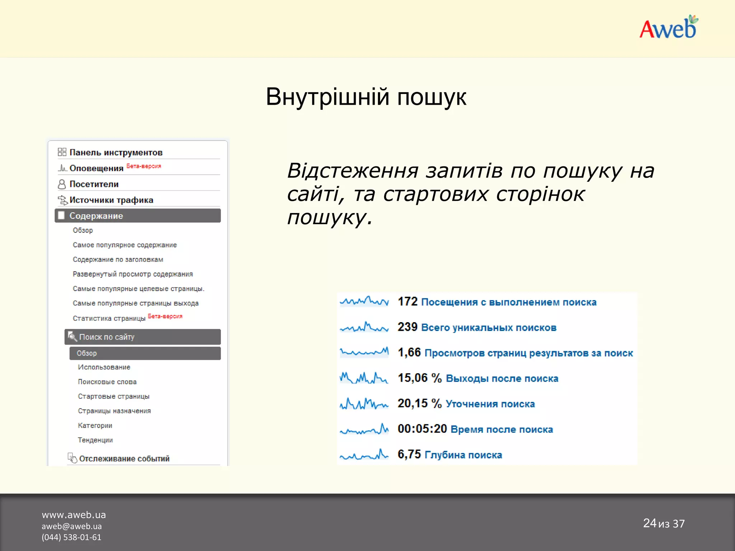Image resolution: width=735 pixels, height=551 pixels.
Task: Click Бета-версия label next to Оповещения
Action: coord(144,166)
